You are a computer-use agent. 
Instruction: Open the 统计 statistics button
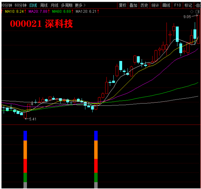[x=155, y=5]
